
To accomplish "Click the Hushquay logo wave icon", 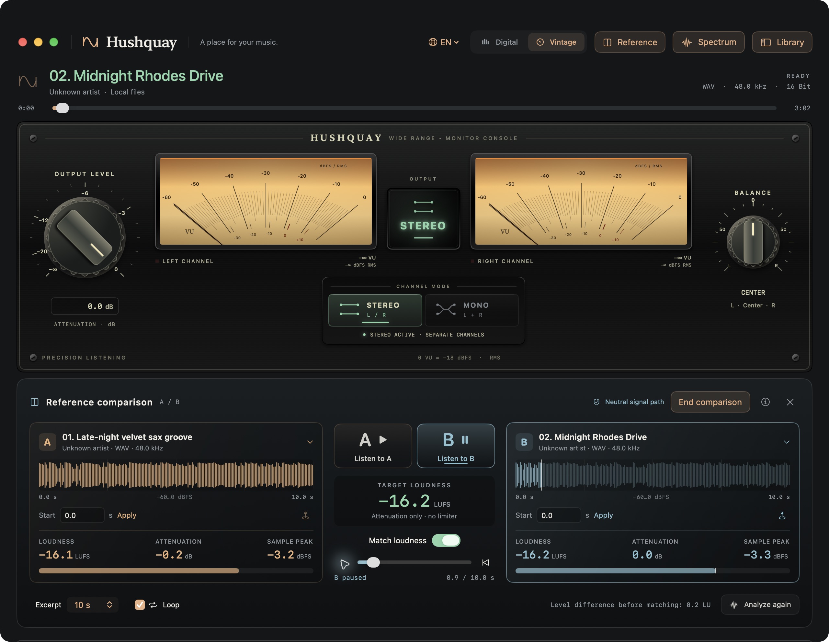I will tap(90, 42).
